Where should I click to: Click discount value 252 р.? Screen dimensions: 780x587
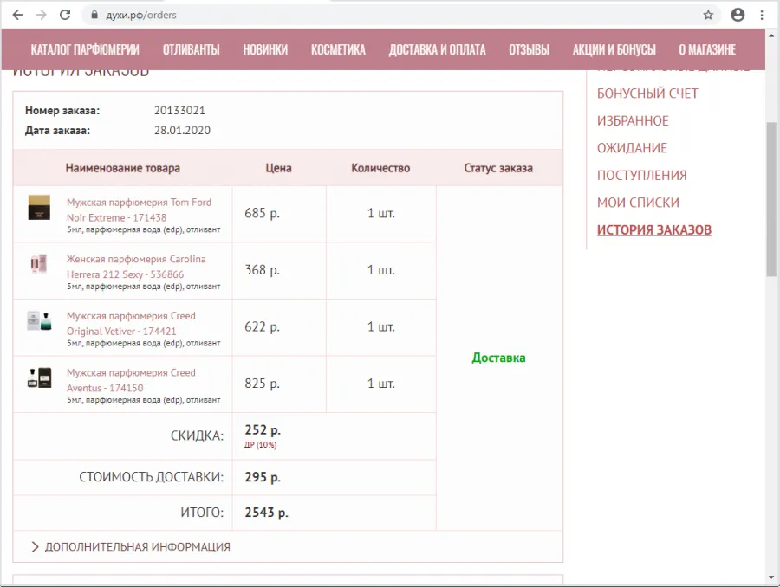tap(263, 430)
